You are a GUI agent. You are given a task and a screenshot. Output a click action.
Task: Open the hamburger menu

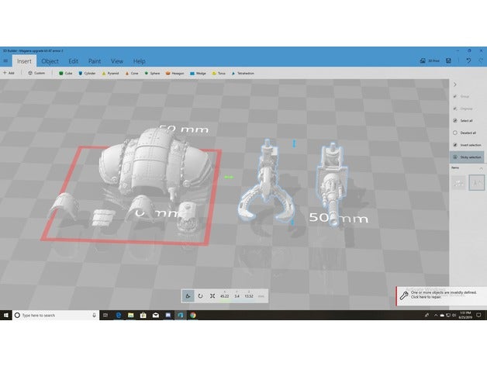pos(6,60)
